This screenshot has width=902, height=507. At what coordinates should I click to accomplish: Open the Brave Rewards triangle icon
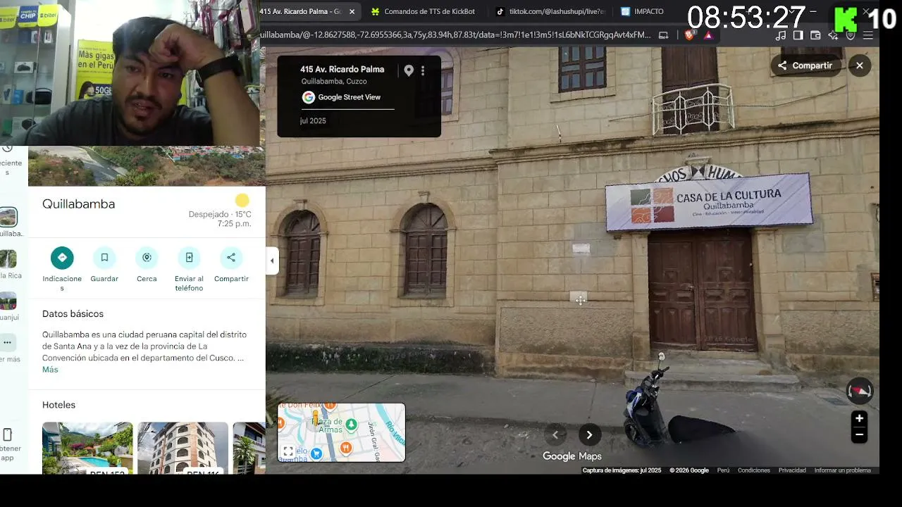(708, 35)
